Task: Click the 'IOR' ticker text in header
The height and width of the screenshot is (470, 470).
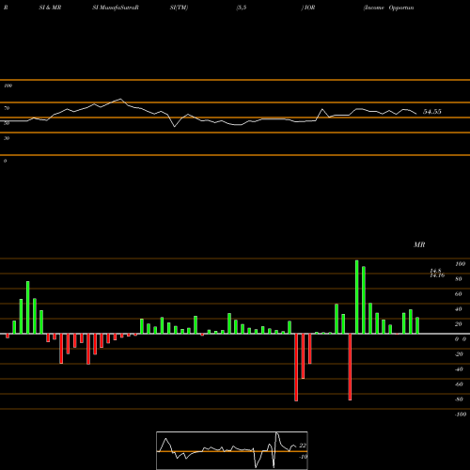Action: [x=309, y=8]
